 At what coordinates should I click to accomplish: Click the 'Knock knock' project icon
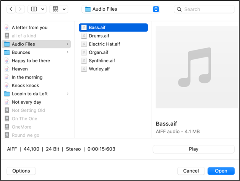coord(7,85)
